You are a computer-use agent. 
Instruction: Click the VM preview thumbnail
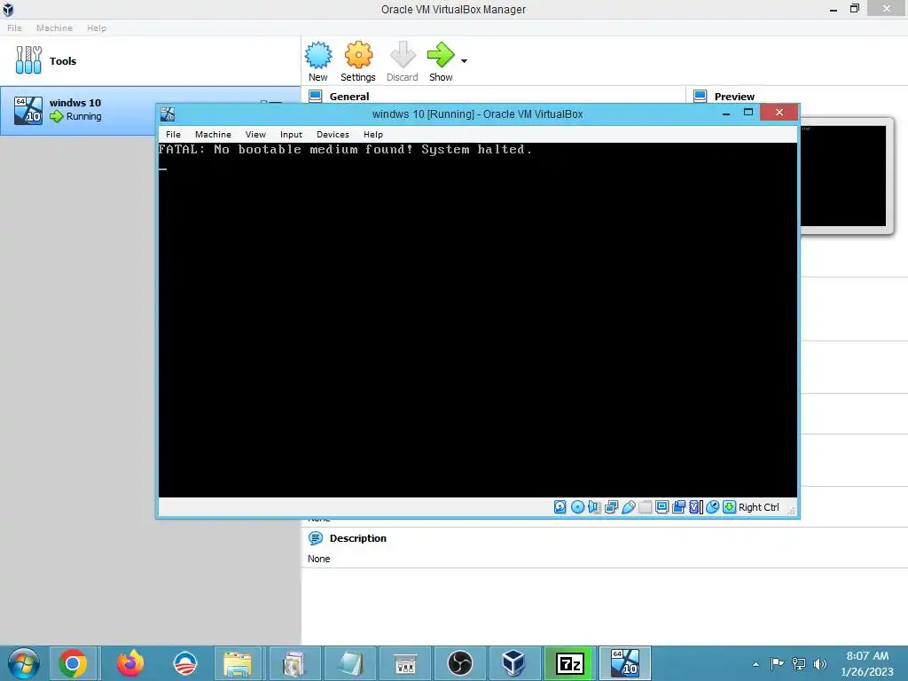coord(843,176)
